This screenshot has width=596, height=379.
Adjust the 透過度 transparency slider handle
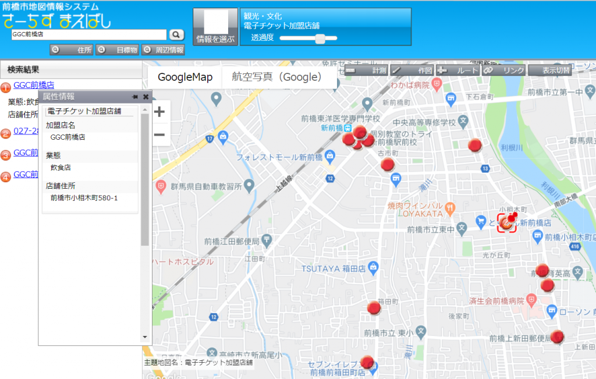[x=320, y=38]
